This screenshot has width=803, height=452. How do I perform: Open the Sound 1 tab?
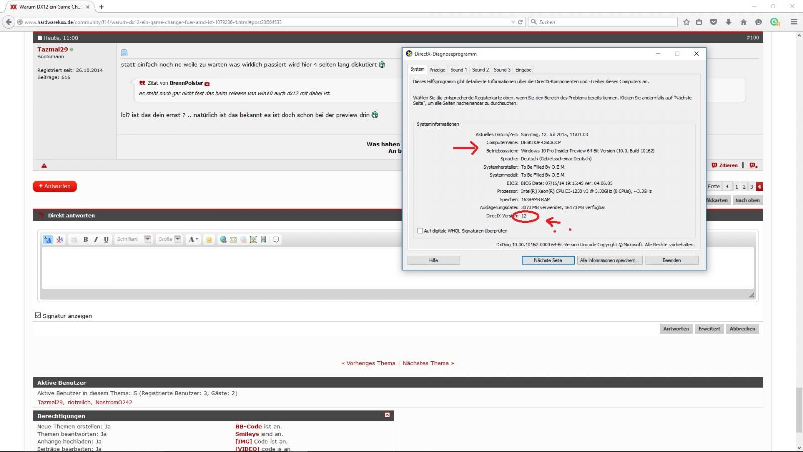(459, 70)
